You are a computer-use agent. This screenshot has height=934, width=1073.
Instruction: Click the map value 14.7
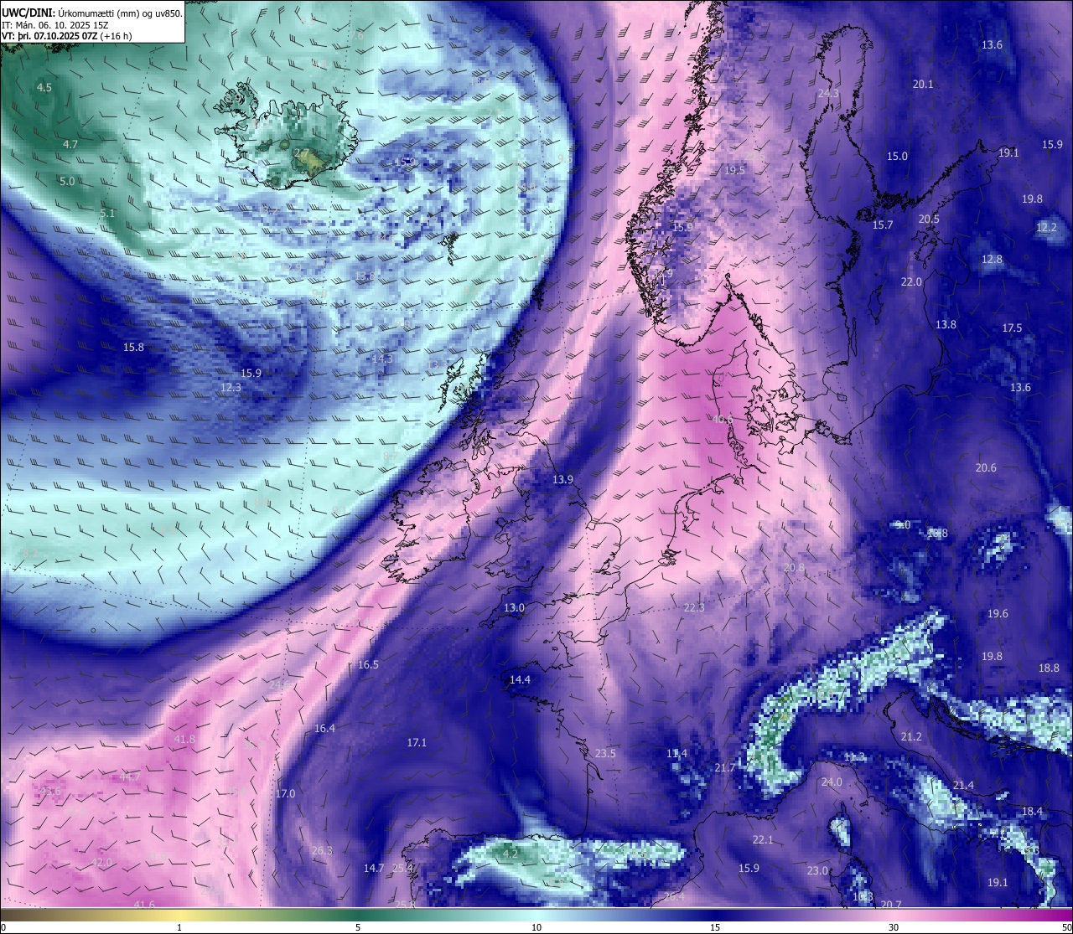[x=374, y=868]
